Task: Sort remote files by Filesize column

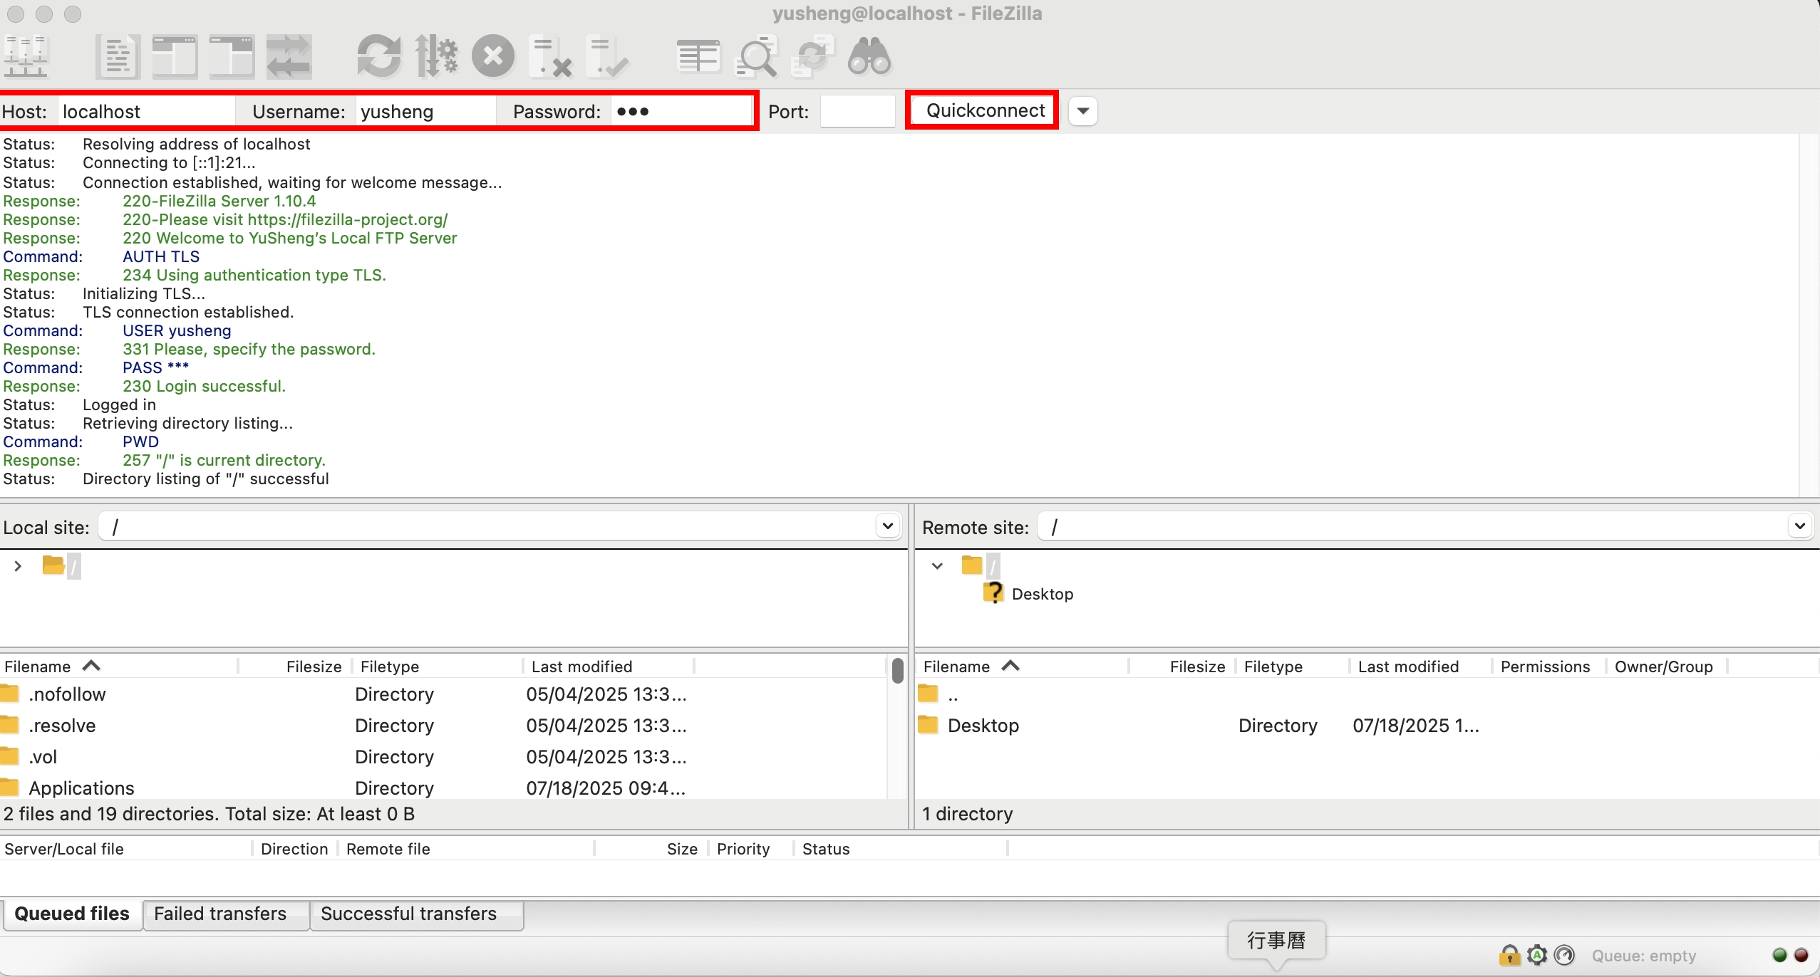Action: 1183,667
